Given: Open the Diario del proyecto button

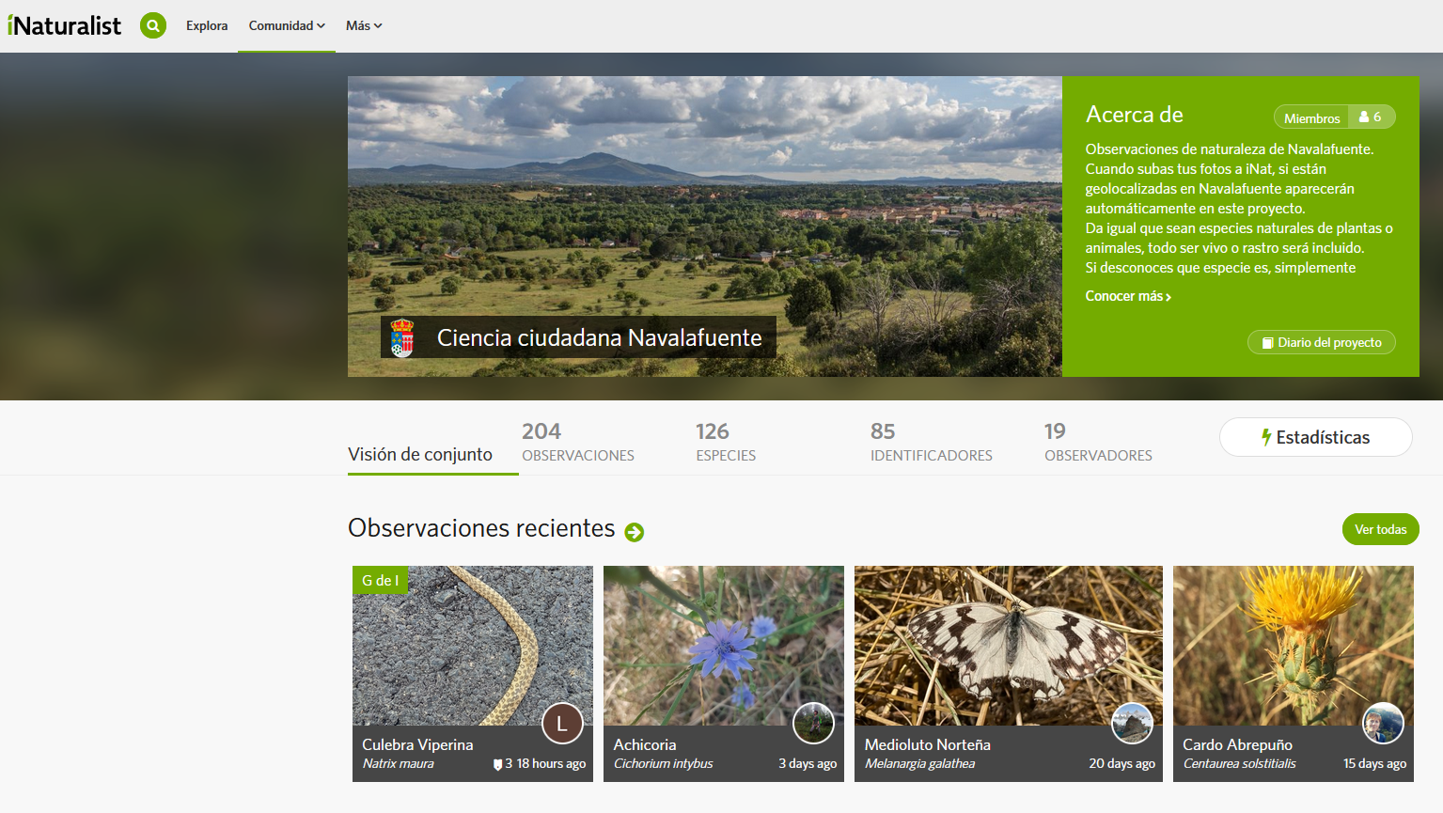Looking at the screenshot, I should pyautogui.click(x=1322, y=342).
